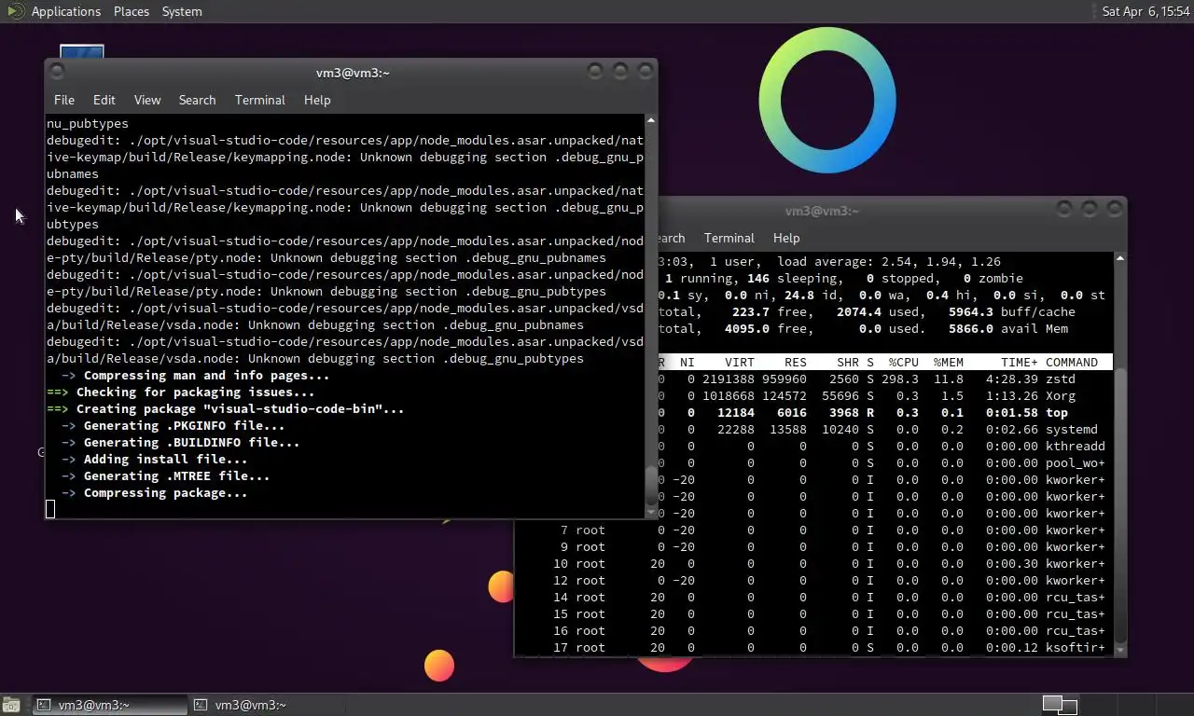Click the Compressing package... line
This screenshot has width=1194, height=716.
click(155, 492)
